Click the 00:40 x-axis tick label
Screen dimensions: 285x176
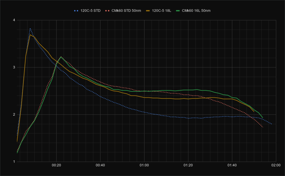pos(100,166)
